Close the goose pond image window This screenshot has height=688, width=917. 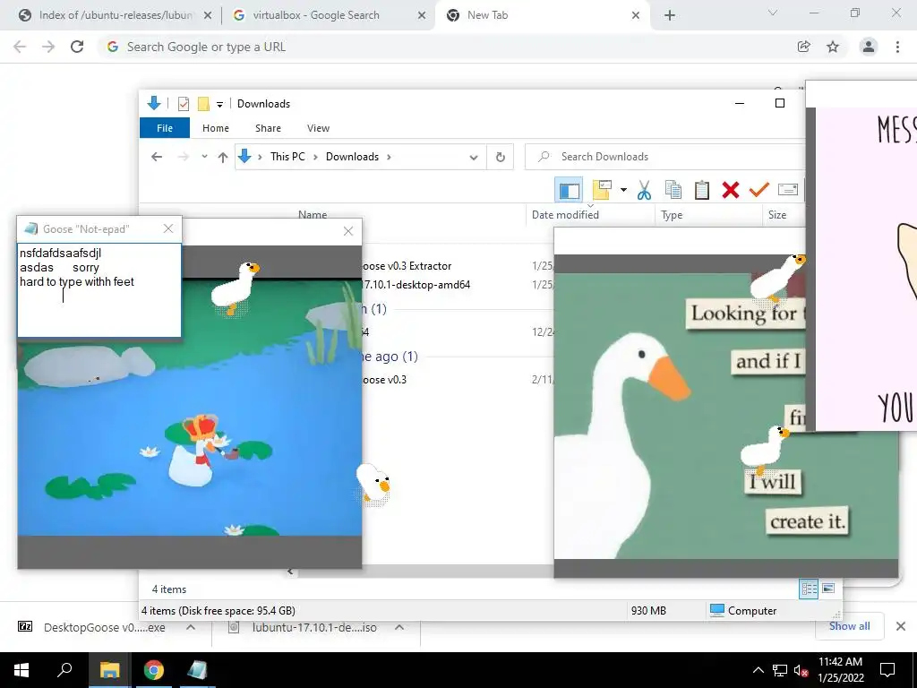(x=348, y=231)
